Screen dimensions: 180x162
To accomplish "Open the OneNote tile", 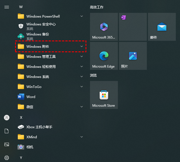I will (x=133, y=27).
